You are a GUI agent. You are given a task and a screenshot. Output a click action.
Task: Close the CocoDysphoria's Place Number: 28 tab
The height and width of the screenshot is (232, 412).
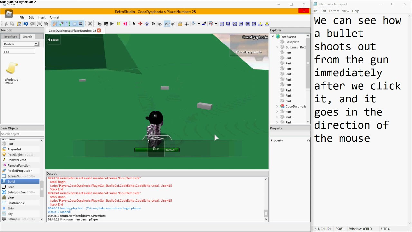99,30
